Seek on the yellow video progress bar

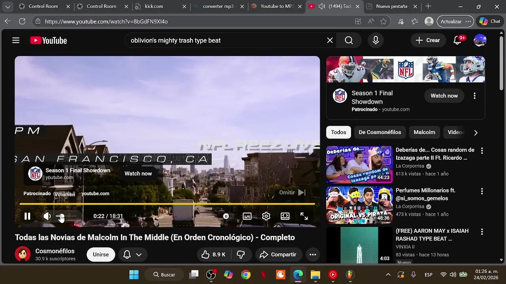[167, 204]
